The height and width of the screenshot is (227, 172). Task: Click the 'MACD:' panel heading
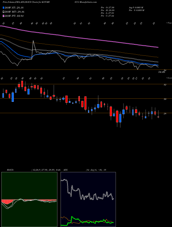click(x=10, y=170)
